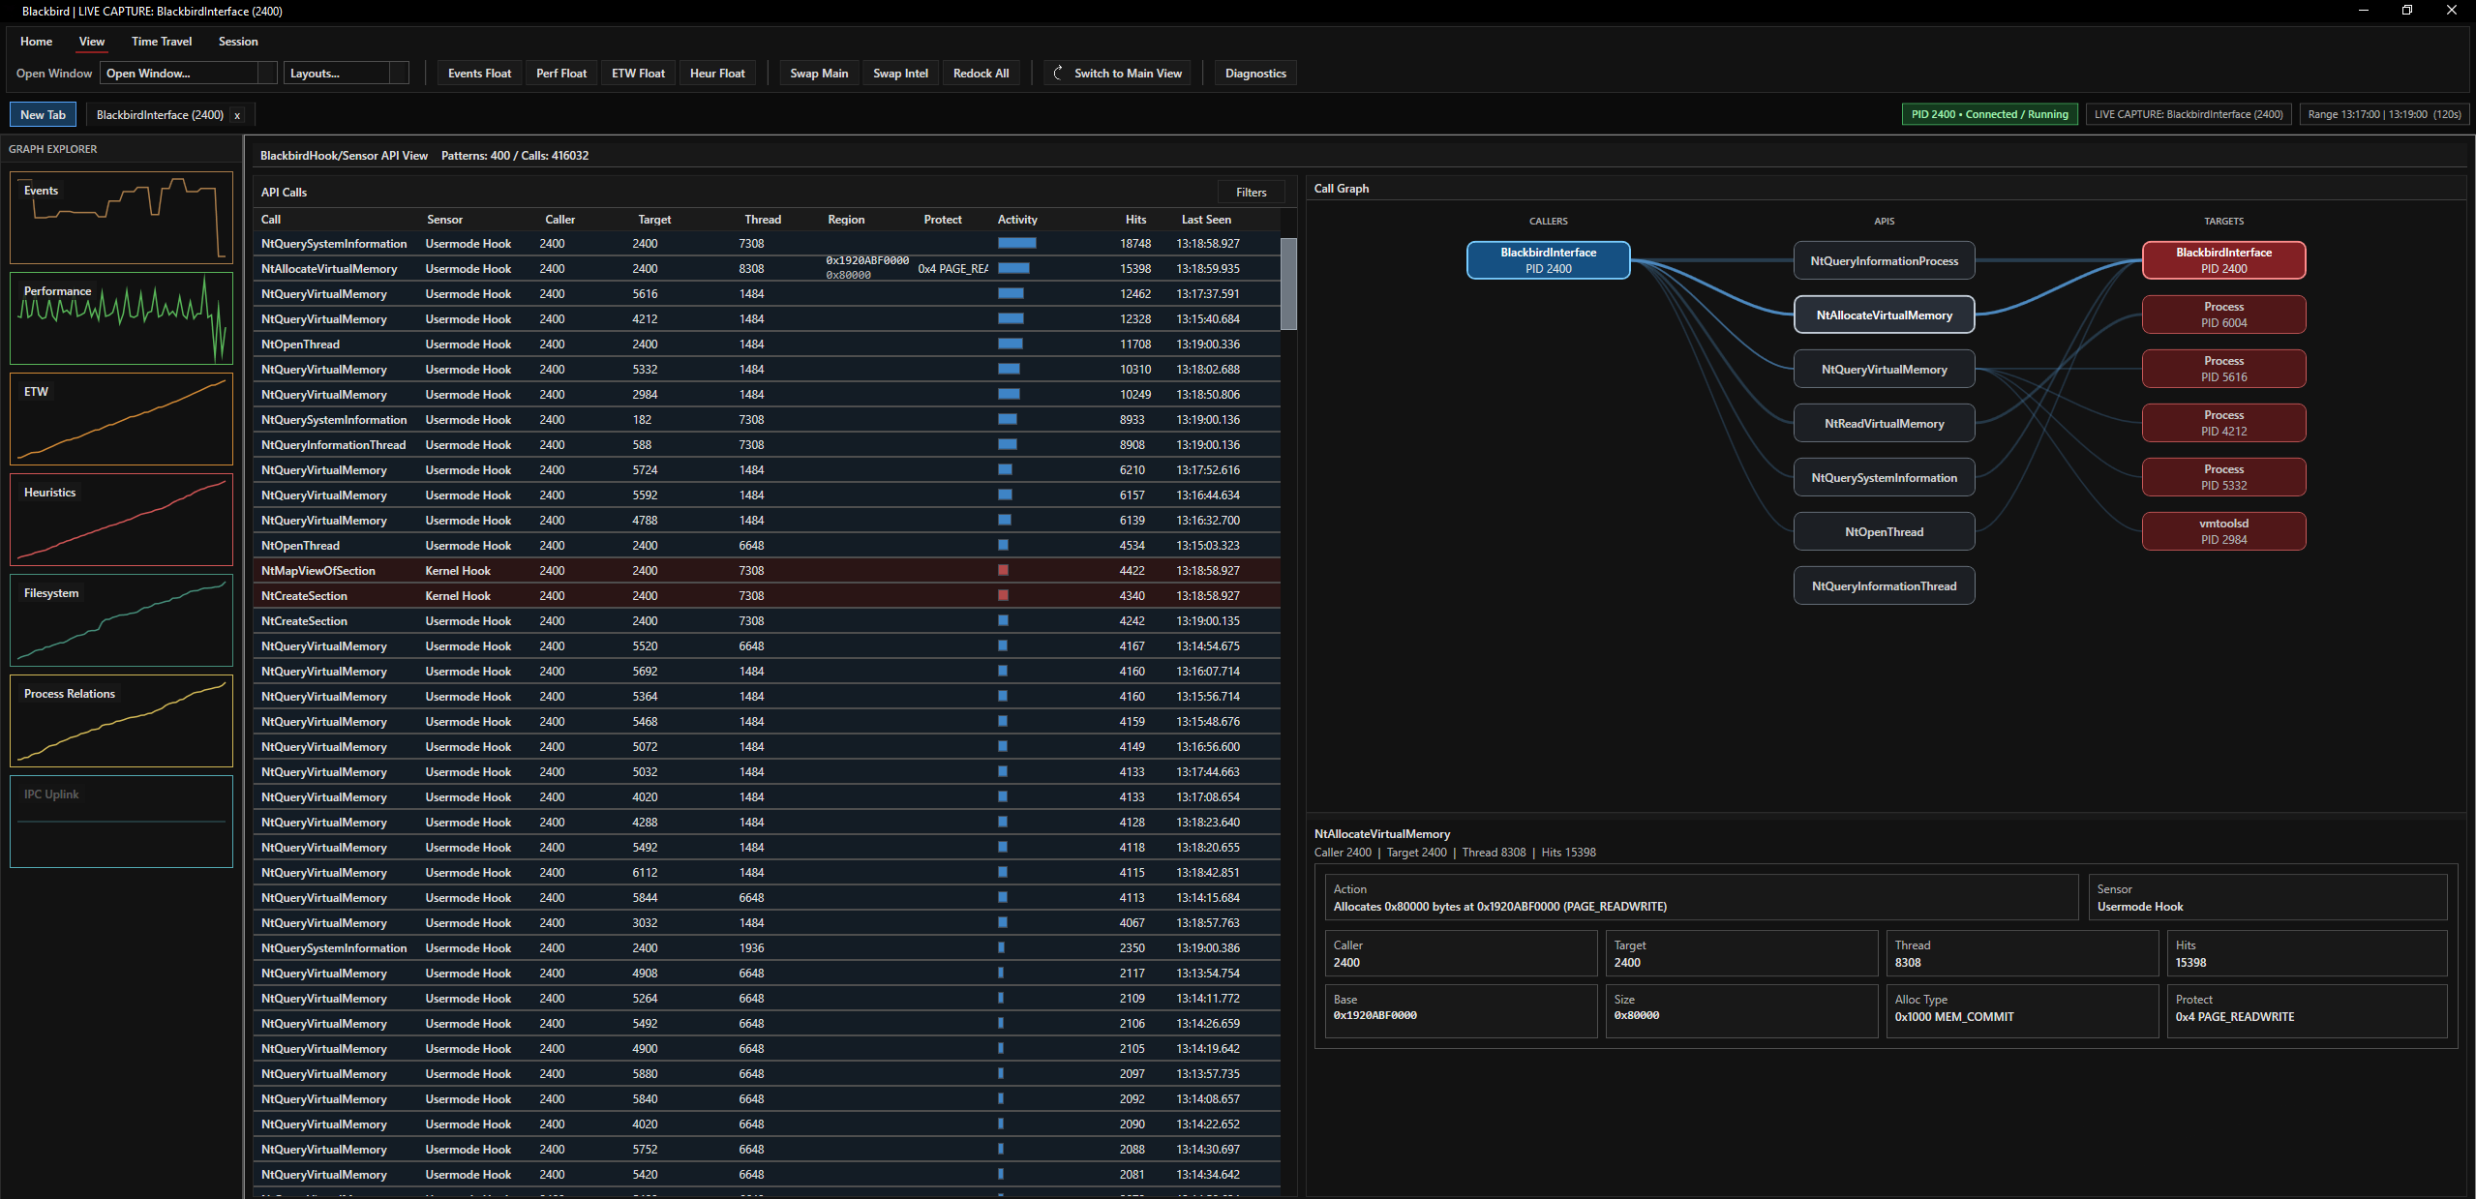Viewport: 2476px width, 1199px height.
Task: Select the NtQueryInformationProcess API node
Action: [1884, 260]
